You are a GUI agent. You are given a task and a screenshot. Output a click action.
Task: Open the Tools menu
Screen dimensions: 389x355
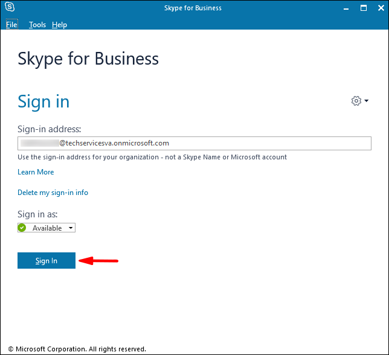click(x=37, y=25)
